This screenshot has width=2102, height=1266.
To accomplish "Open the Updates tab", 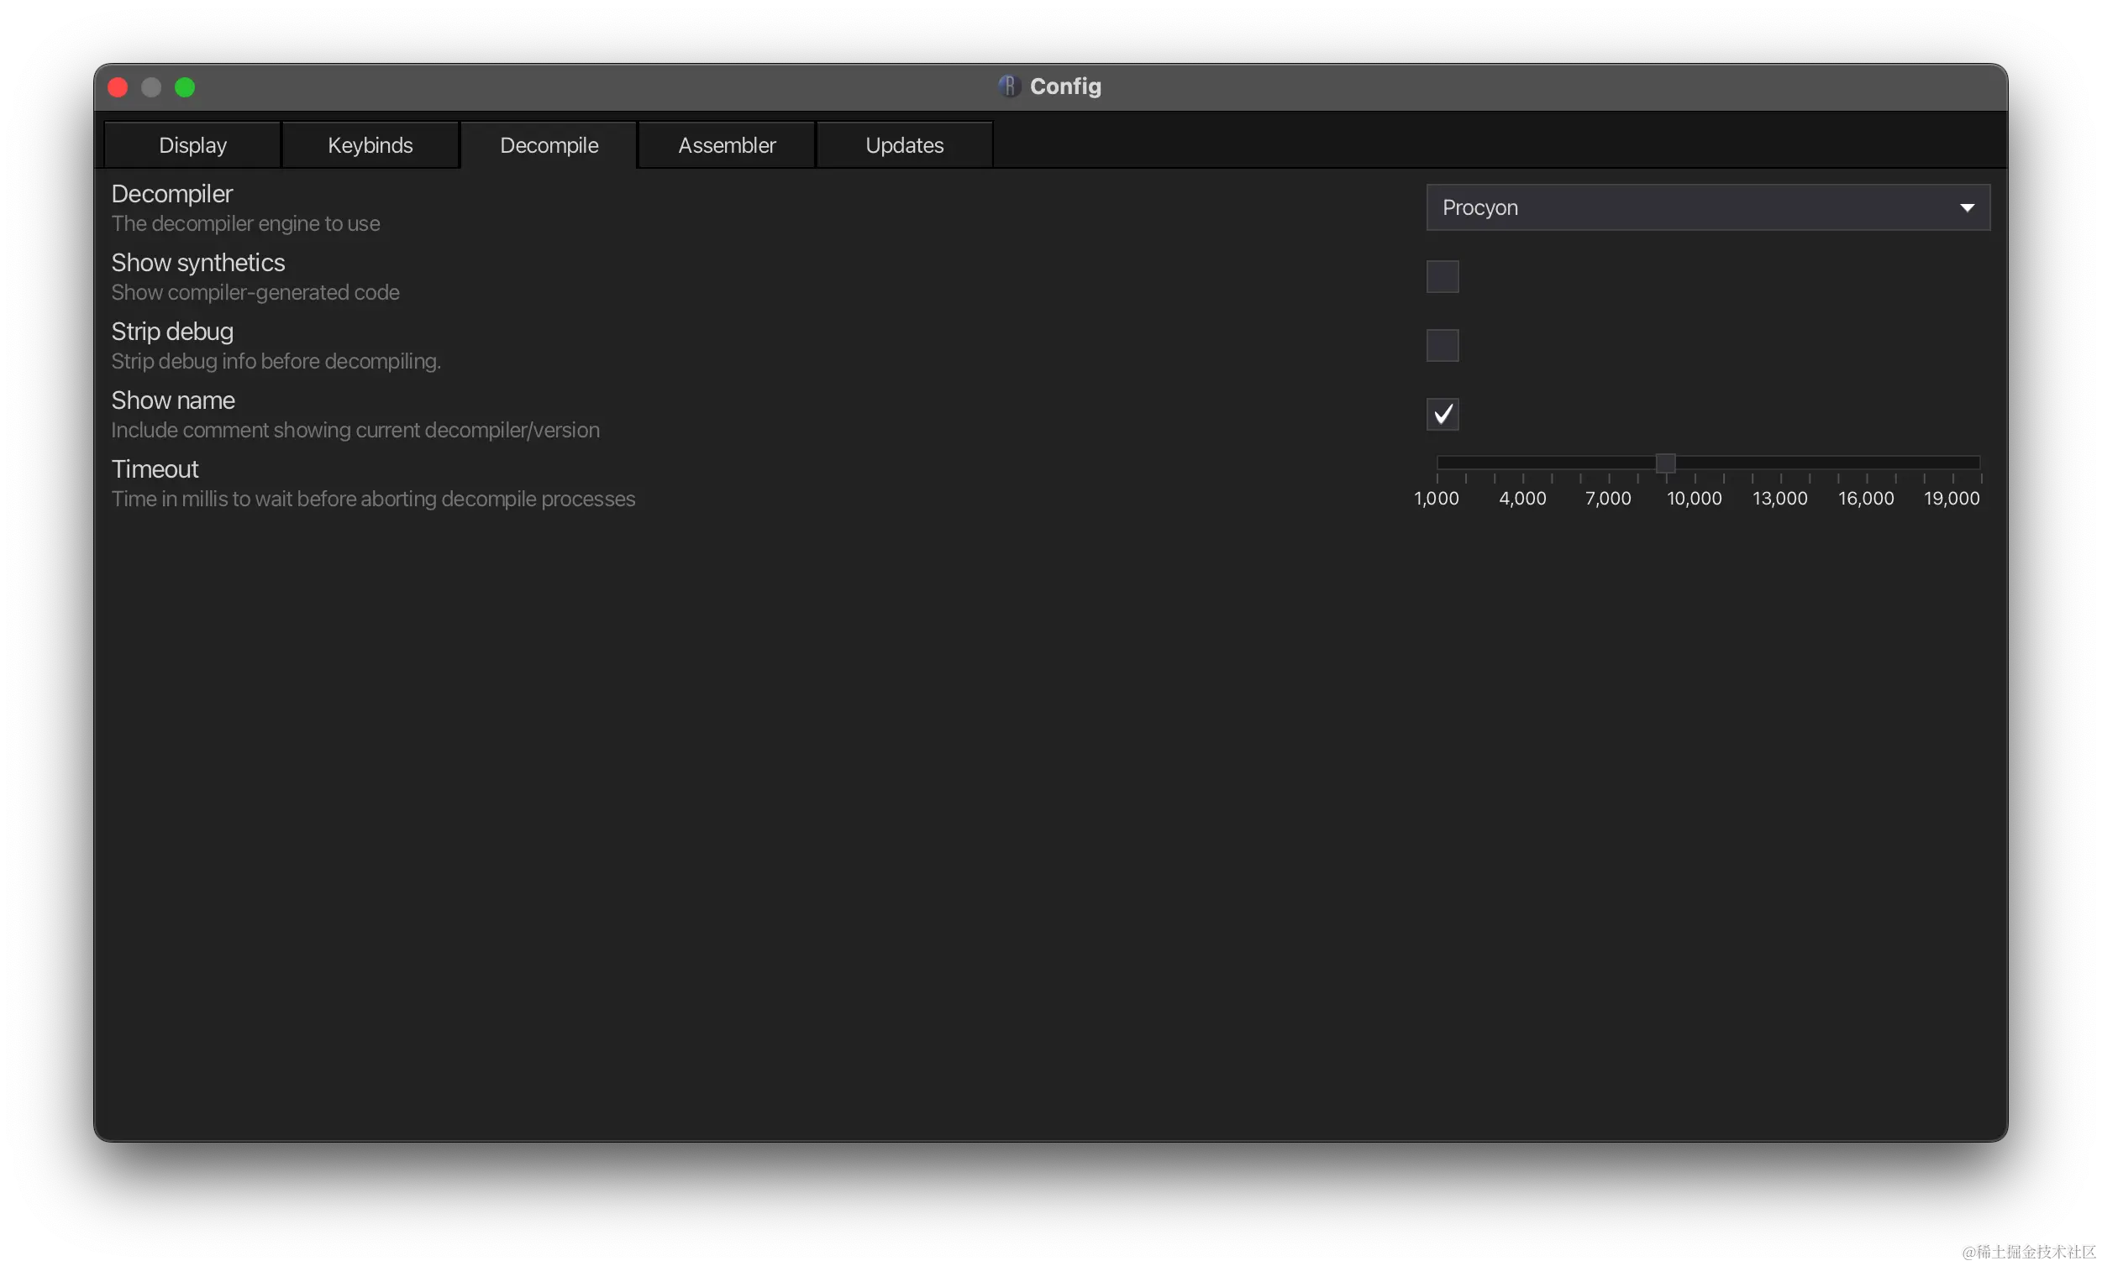I will point(904,145).
